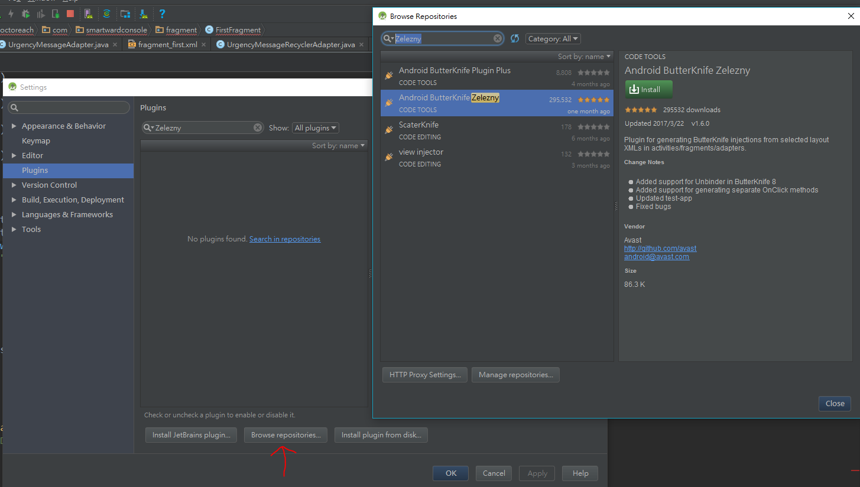Click the Help button in Settings
860x487 pixels.
click(x=580, y=473)
